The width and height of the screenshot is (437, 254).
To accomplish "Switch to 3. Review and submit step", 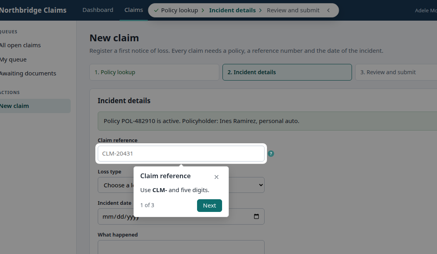I will [x=396, y=72].
